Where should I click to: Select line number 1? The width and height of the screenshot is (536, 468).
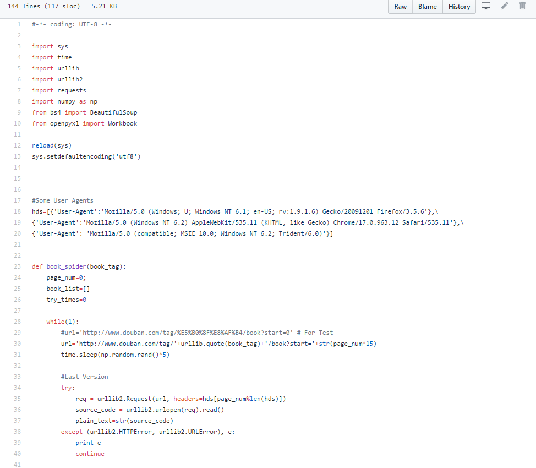(19, 24)
